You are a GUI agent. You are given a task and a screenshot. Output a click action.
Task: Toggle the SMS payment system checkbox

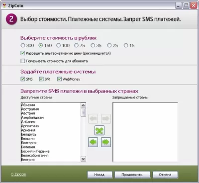tap(23, 79)
